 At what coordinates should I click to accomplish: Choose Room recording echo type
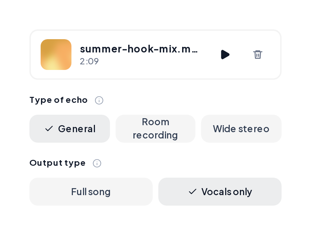pos(155,129)
